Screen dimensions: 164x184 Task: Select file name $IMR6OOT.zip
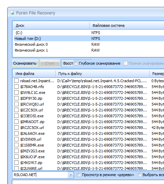click(32, 122)
